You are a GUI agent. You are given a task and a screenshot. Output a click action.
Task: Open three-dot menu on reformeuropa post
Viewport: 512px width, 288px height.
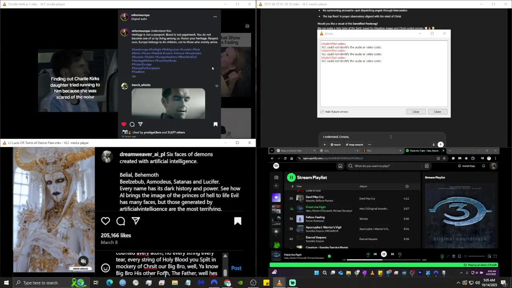[215, 17]
